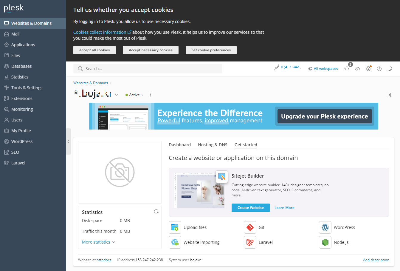This screenshot has height=271, width=400.
Task: Click the WordPress icon in sidebar
Action: point(7,141)
